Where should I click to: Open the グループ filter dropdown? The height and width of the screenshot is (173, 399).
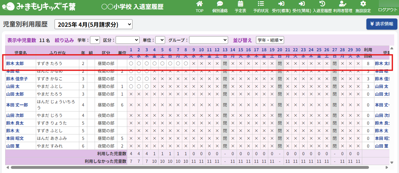[x=208, y=40]
